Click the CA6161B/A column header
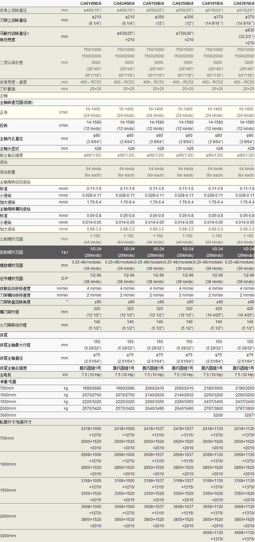Screen dimensions: 255x542 (212, 4)
